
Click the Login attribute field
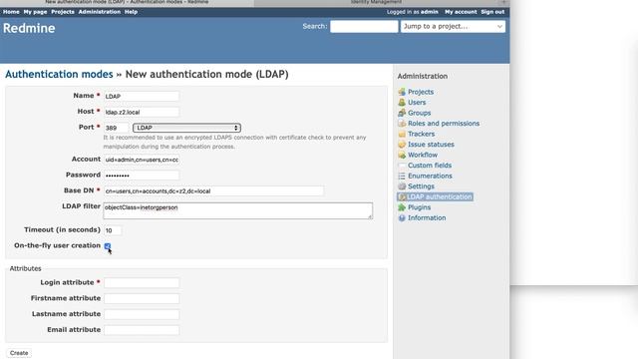[x=142, y=283]
